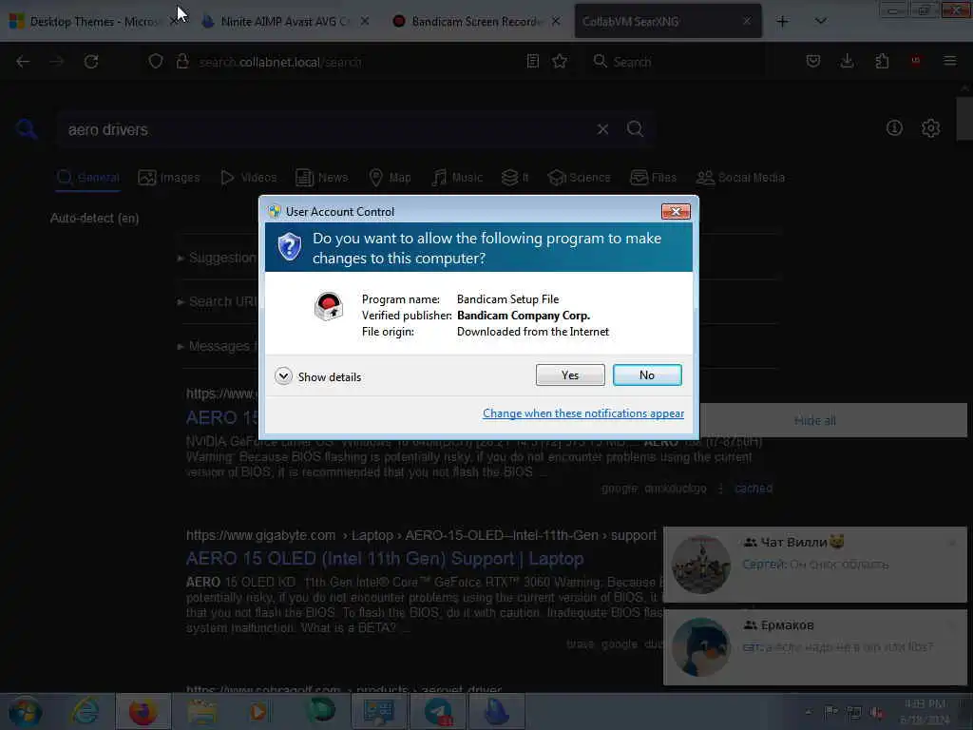
Task: Select the Files search category
Action: (653, 178)
